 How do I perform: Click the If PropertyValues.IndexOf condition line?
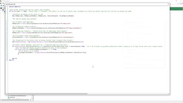(36, 49)
